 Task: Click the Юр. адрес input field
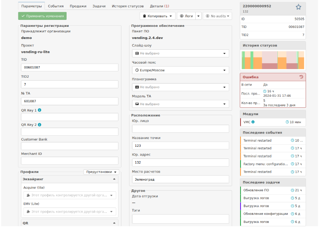tap(180, 163)
